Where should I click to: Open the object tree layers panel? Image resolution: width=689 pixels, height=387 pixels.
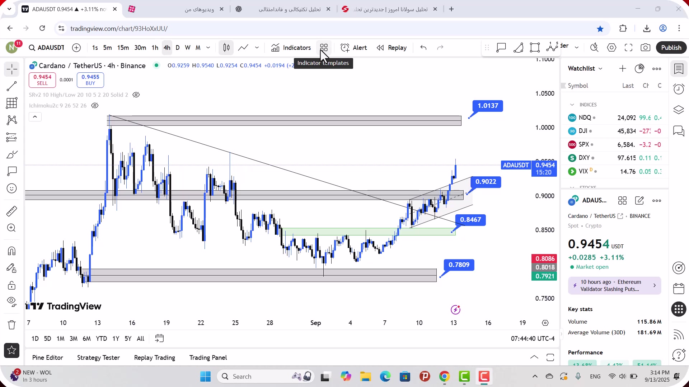(679, 110)
